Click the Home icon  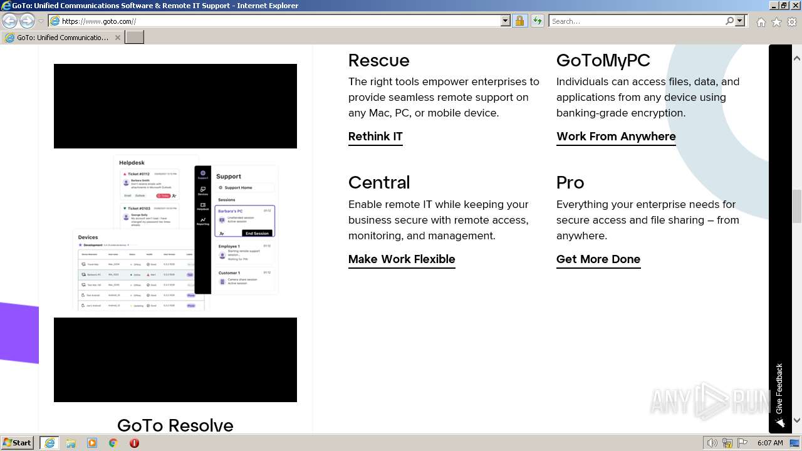point(761,22)
